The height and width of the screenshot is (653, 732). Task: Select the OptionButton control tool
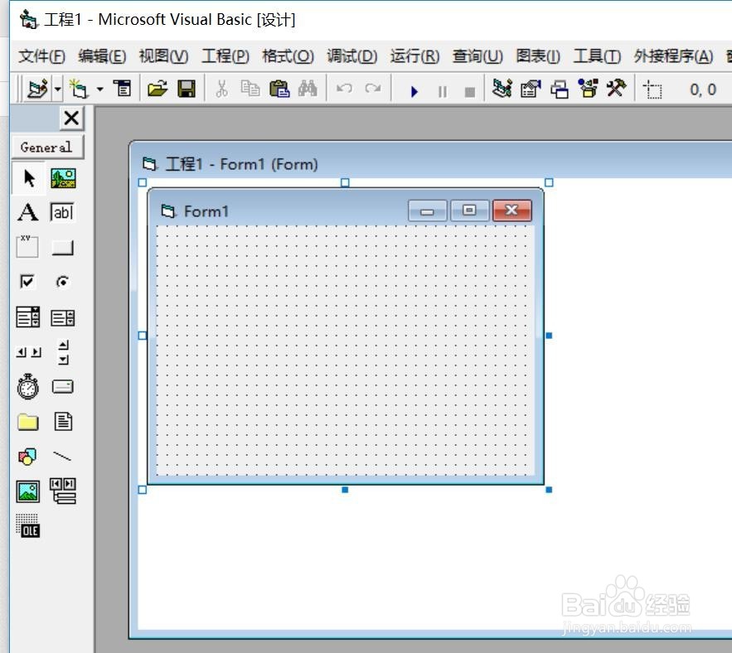[62, 282]
